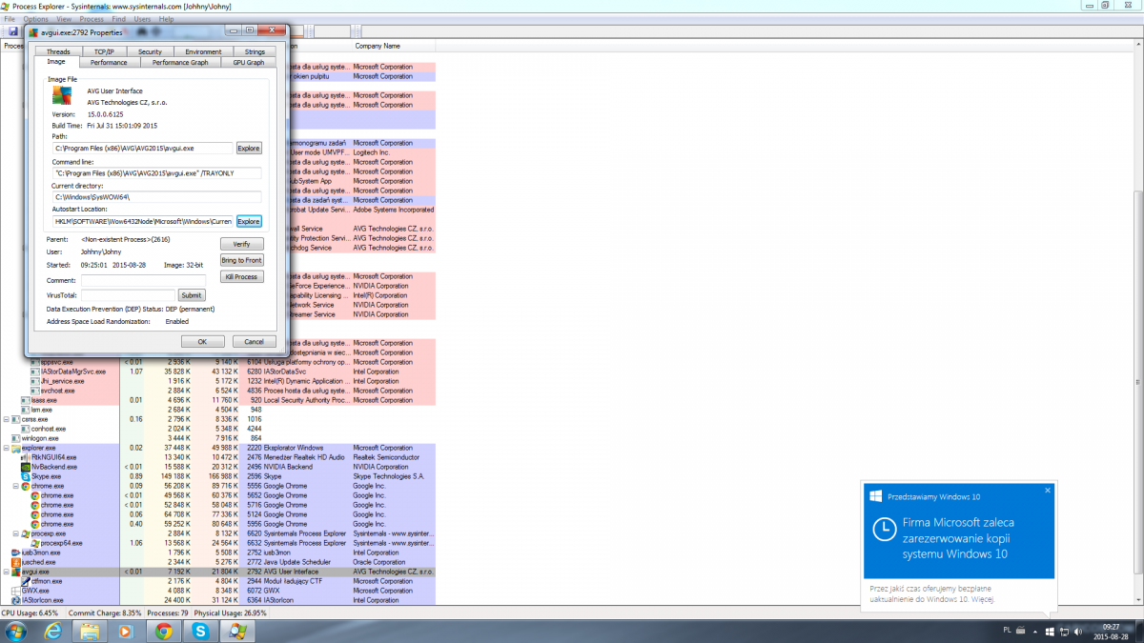Open the Windows Start menu
This screenshot has width=1144, height=643.
coord(17,631)
